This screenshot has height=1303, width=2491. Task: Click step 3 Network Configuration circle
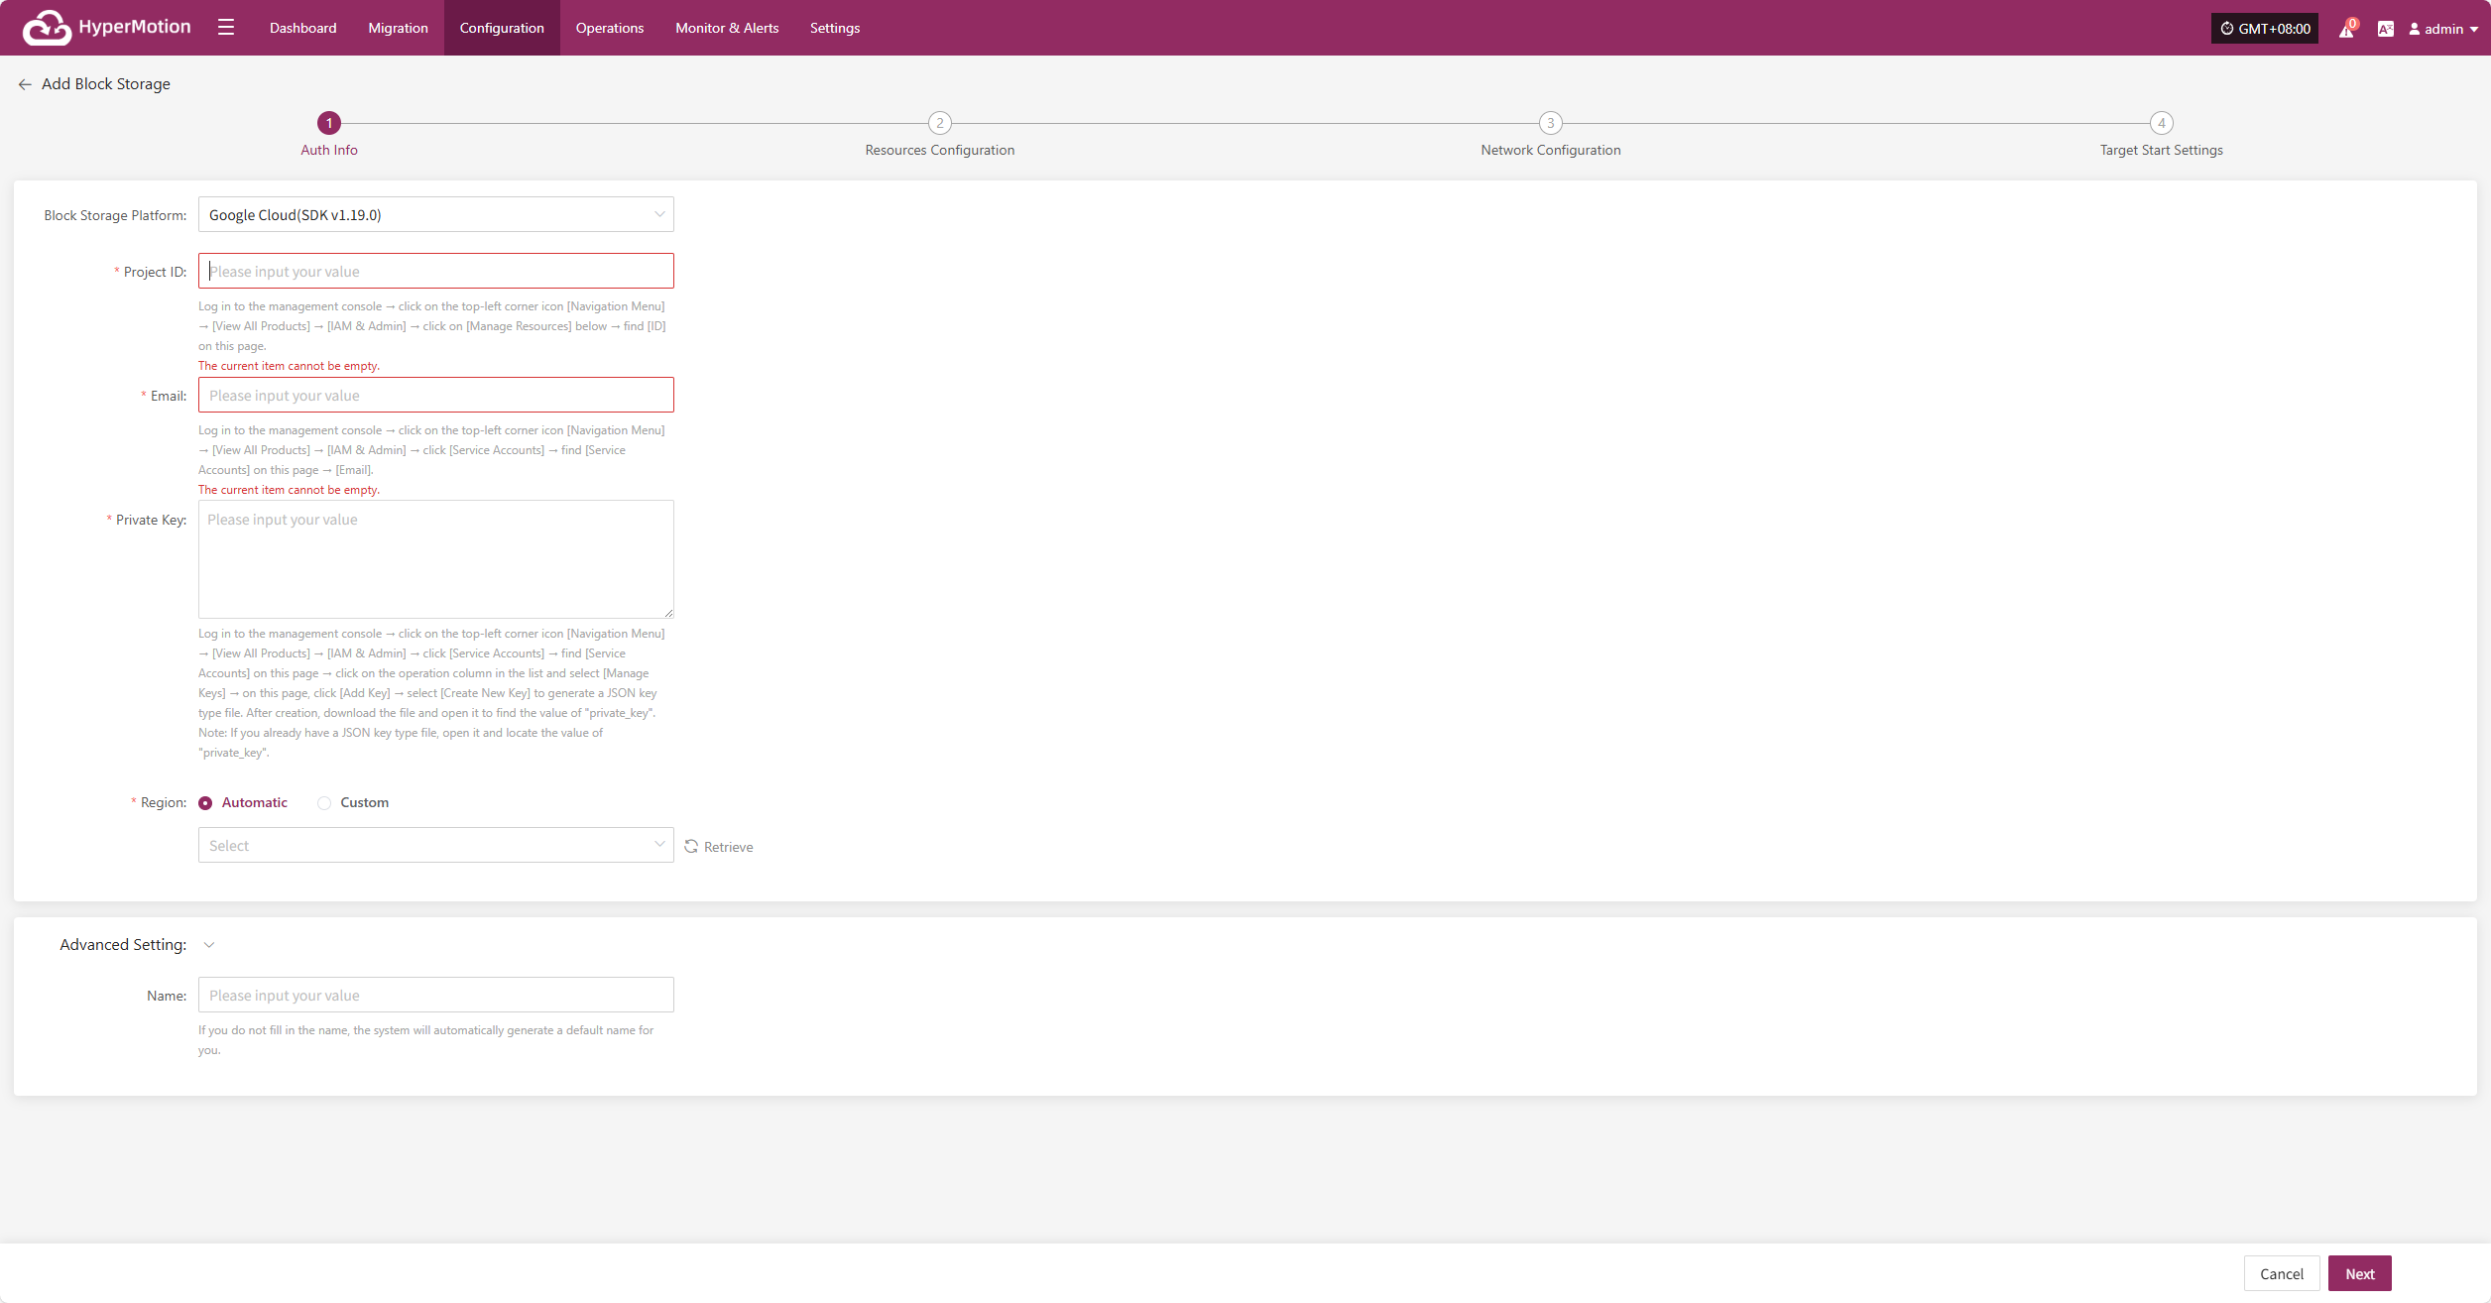click(x=1551, y=123)
